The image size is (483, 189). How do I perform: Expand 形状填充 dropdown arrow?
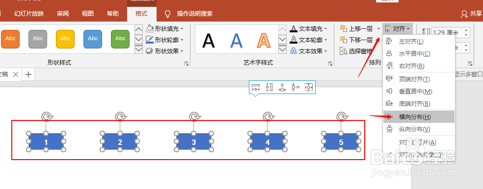pos(182,28)
